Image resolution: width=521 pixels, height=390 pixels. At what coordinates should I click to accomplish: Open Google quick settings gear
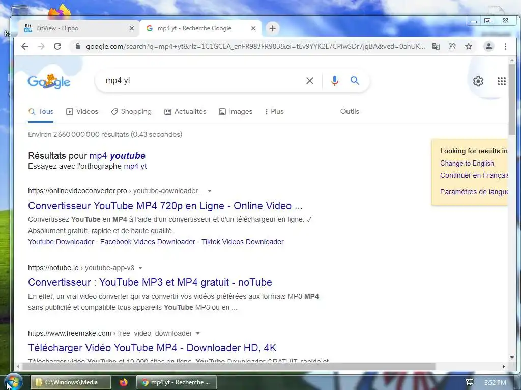coord(478,81)
